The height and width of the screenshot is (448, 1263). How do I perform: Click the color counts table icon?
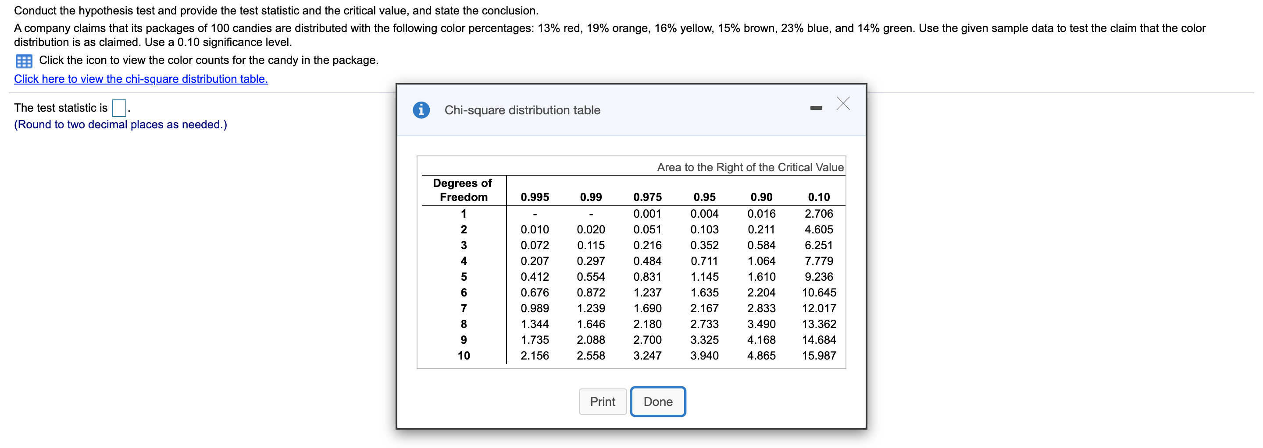23,60
